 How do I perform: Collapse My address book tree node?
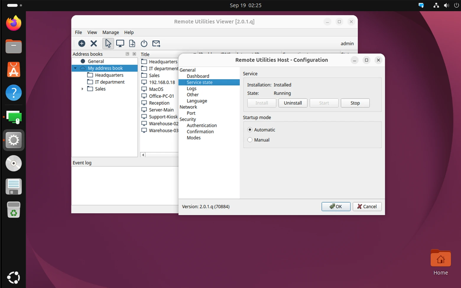75,68
